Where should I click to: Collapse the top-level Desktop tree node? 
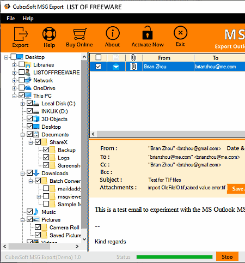tap(6, 57)
